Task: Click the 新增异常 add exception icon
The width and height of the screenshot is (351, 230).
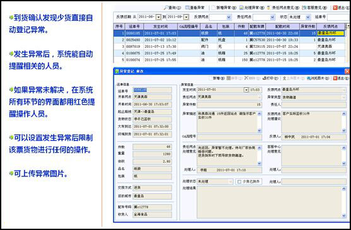Action: pos(224,8)
